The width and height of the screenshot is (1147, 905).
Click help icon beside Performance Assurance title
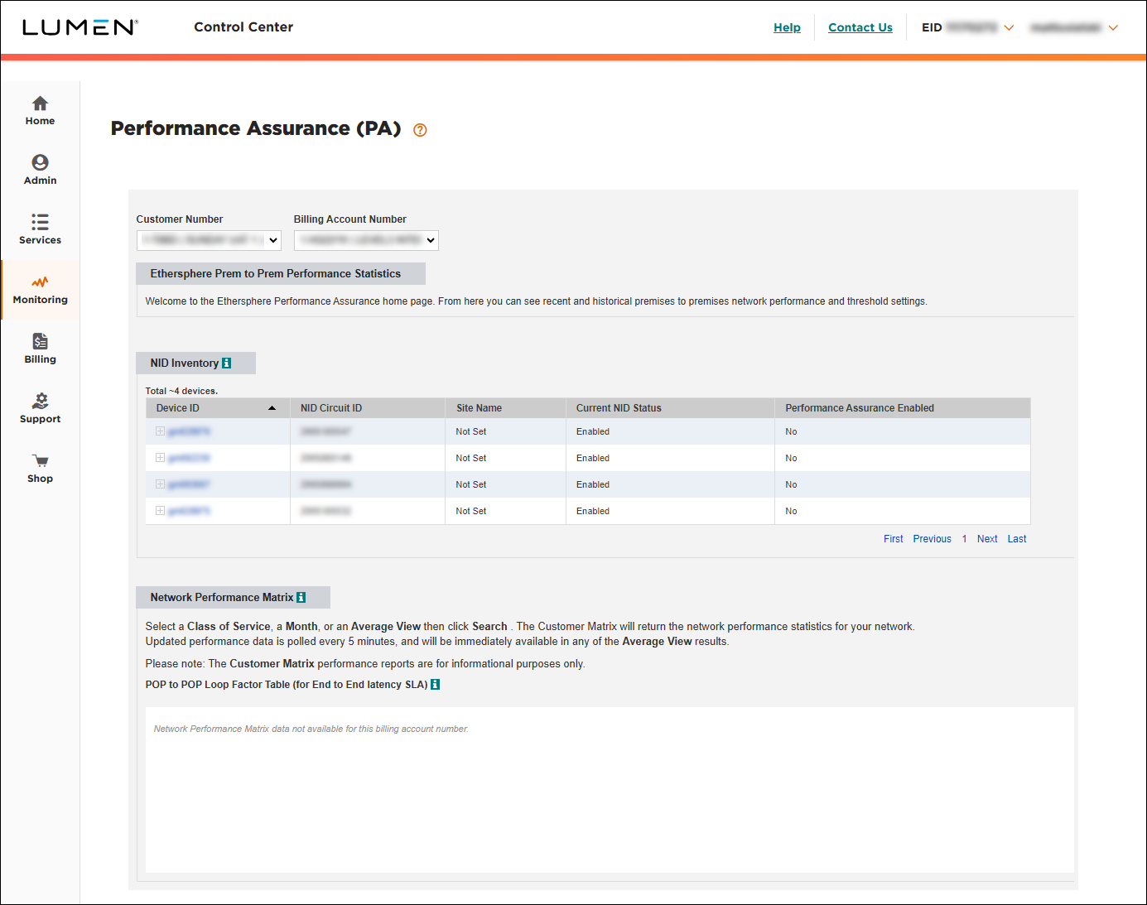point(420,130)
